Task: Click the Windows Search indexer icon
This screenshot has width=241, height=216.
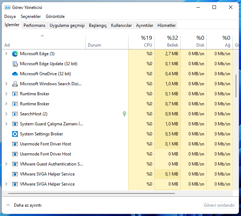Action: point(15,84)
